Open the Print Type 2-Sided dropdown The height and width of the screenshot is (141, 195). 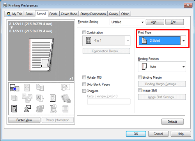pyautogui.click(x=162, y=41)
